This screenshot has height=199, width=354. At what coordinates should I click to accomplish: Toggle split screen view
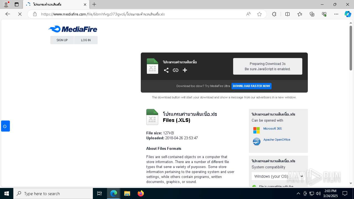click(x=287, y=14)
